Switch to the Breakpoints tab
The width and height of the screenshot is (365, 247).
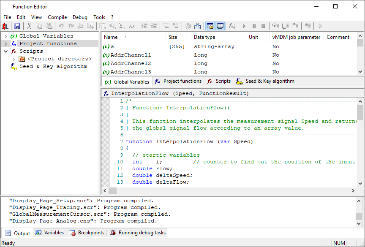(87, 233)
